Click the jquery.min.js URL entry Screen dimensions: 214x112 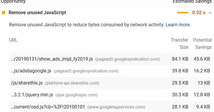pyautogui.click(x=32, y=95)
